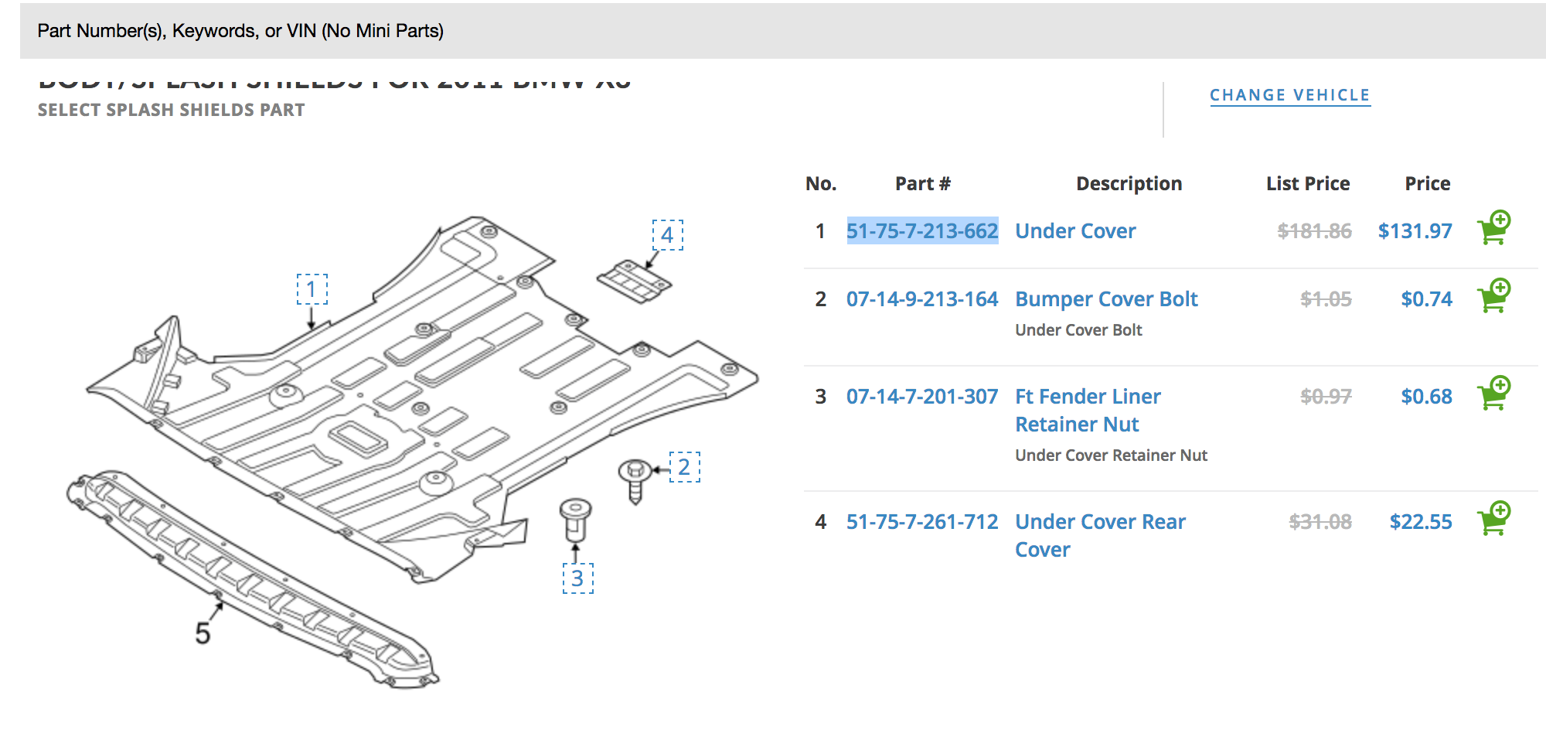Open part number 51-75-7-261-712
The width and height of the screenshot is (1546, 747).
coord(922,521)
